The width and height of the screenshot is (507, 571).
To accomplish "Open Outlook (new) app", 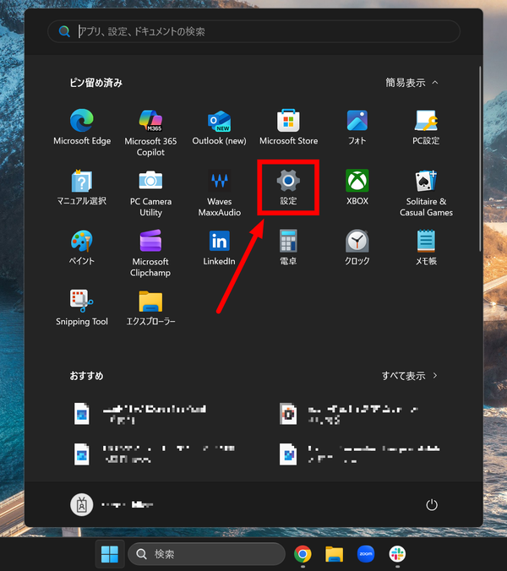I will coord(219,127).
